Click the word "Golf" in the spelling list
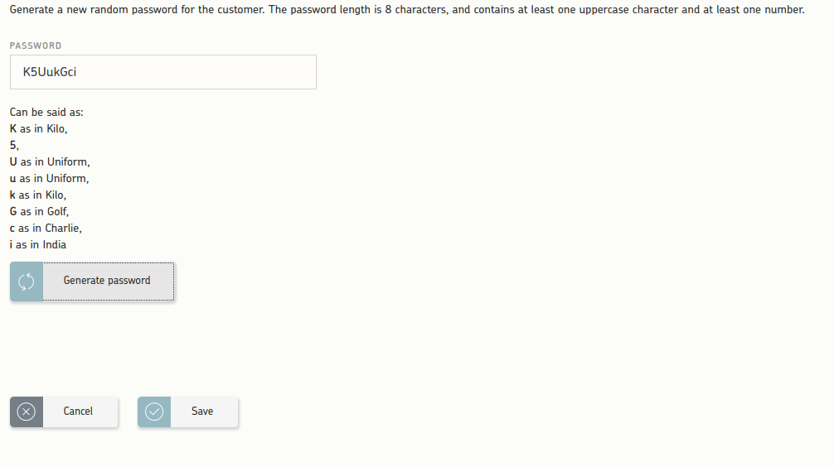This screenshot has width=834, height=467. coord(57,211)
